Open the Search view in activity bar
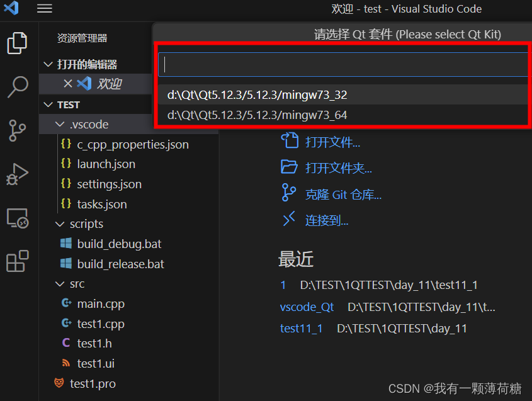The image size is (532, 401). point(18,86)
